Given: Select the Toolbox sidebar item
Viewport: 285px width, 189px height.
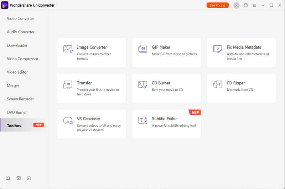Looking at the screenshot, I should (24, 125).
